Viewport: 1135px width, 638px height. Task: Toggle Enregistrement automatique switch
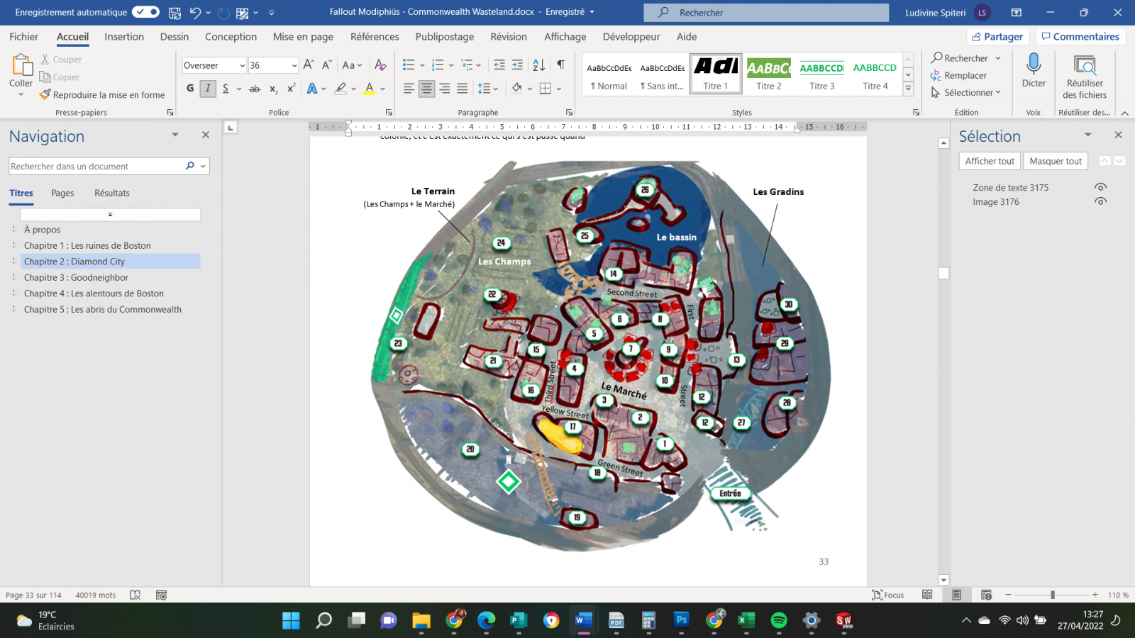tap(145, 12)
